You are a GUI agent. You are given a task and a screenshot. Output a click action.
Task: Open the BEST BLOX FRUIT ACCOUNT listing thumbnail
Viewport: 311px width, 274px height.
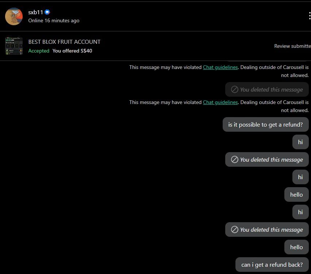click(x=14, y=46)
